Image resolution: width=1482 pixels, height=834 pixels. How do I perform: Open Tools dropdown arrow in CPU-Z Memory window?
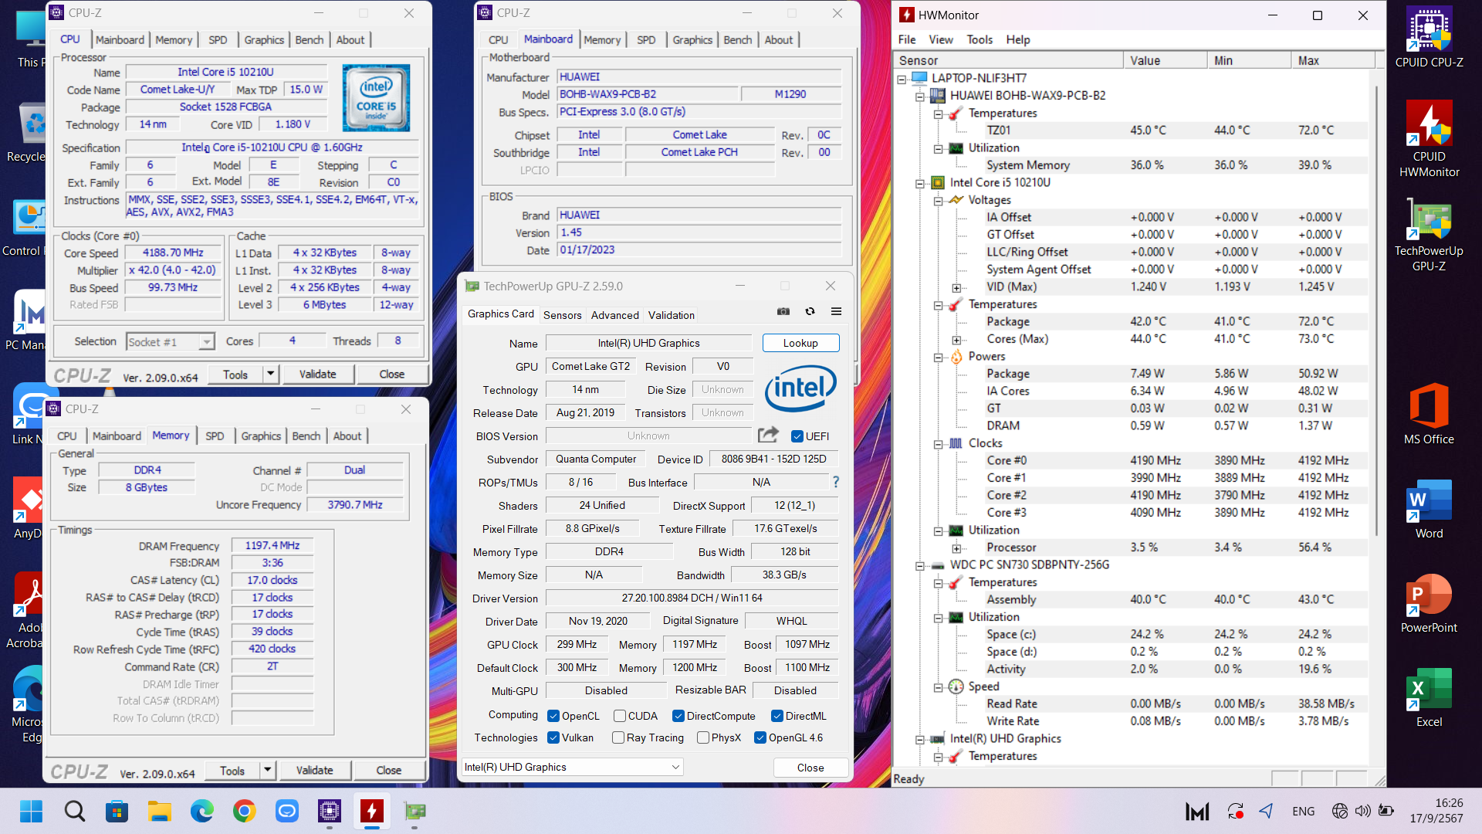click(267, 770)
